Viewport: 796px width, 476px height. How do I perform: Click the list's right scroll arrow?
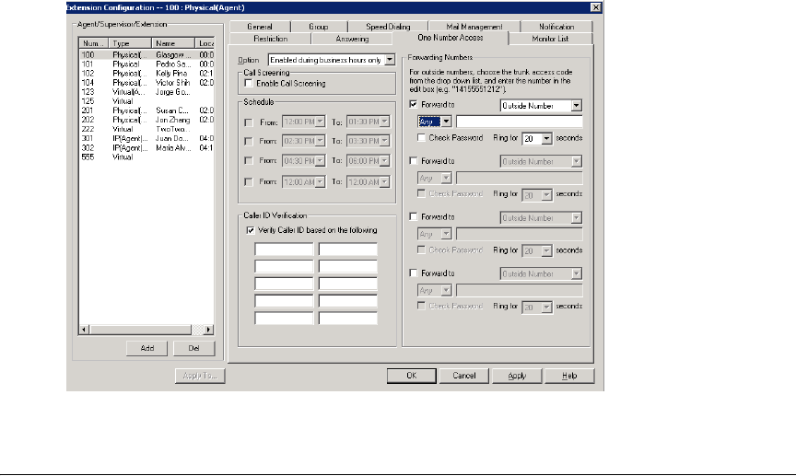coord(208,330)
